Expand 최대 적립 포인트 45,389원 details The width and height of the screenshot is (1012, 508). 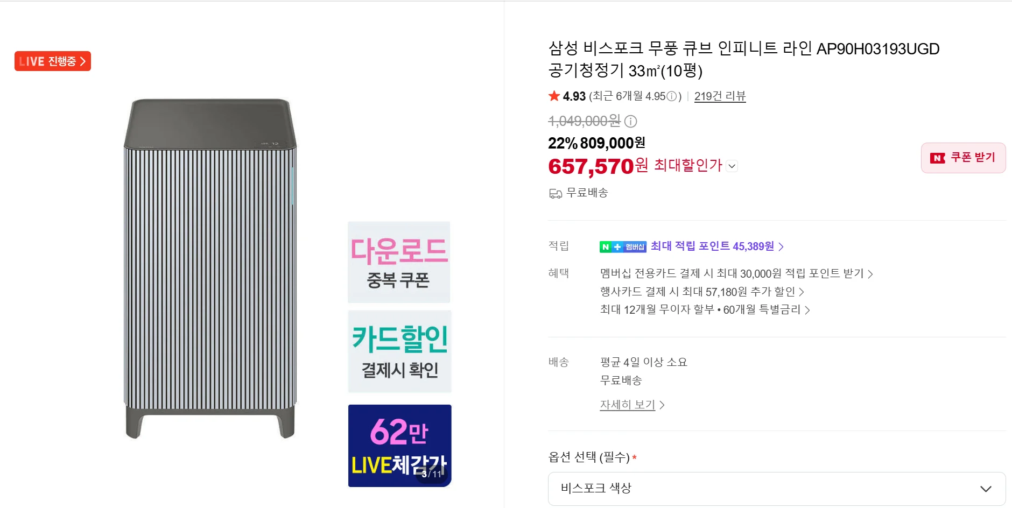[718, 246]
